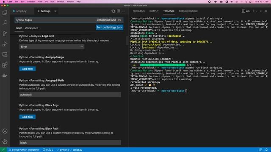Open the Search view in activity bar
Screen dimensions: 271x152
coord(5,22)
